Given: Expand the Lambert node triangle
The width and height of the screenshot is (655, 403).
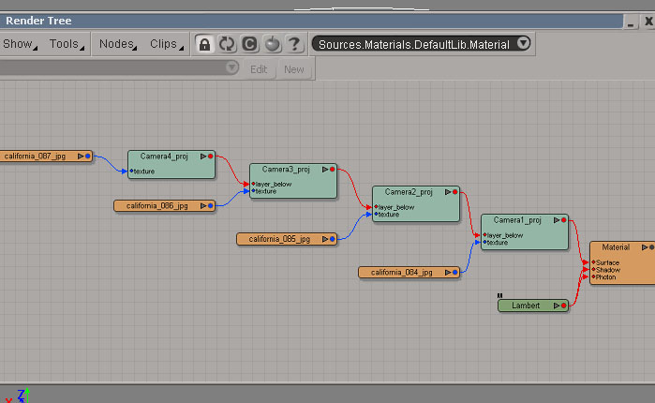Looking at the screenshot, I should [556, 306].
